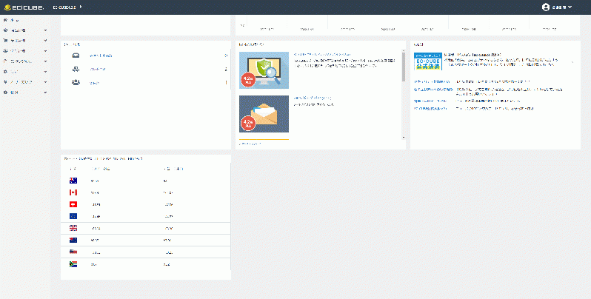Click the plugin list scrollbar thumb
Image resolution: width=591 pixels, height=299 pixels.
[404, 67]
